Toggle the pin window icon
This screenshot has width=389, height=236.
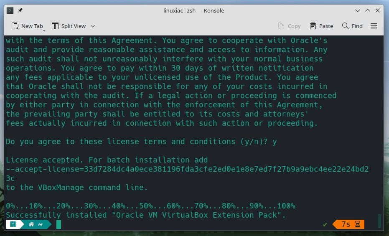click(20, 10)
